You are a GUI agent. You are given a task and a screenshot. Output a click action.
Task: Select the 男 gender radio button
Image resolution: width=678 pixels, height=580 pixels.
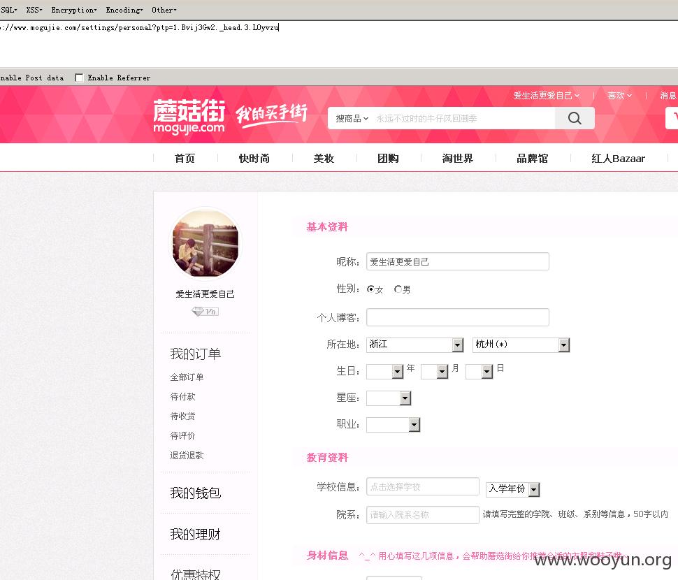398,289
